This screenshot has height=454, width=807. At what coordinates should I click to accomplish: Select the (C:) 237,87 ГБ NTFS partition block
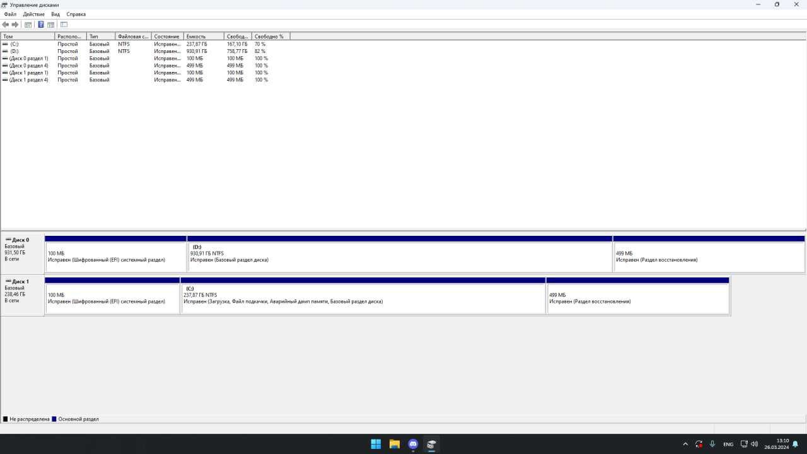pyautogui.click(x=363, y=296)
